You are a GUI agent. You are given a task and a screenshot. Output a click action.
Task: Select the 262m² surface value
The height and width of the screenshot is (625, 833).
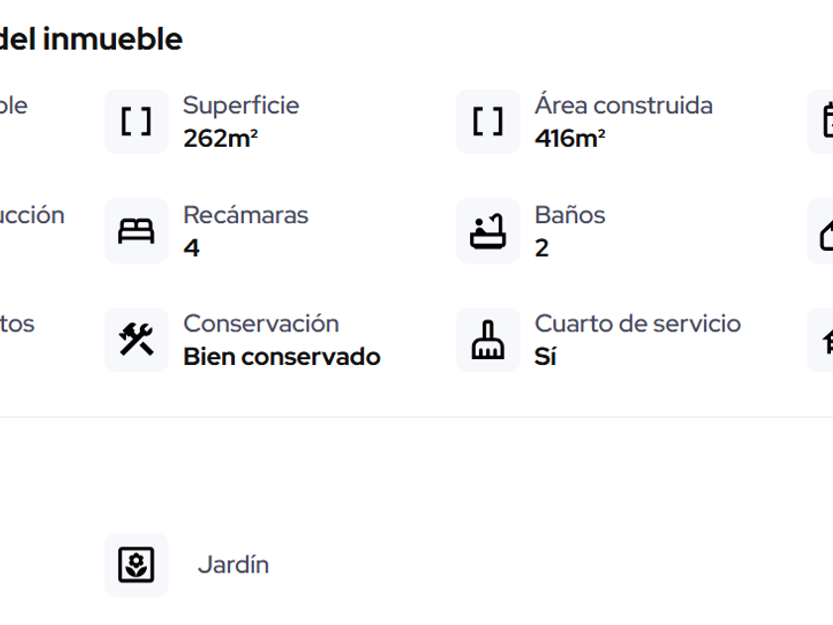coord(220,138)
